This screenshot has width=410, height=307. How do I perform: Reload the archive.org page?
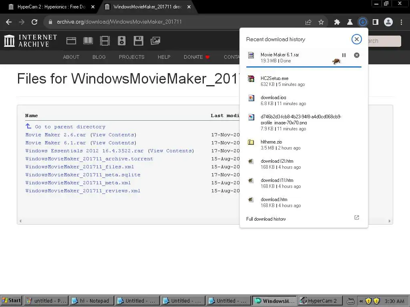[x=34, y=22]
